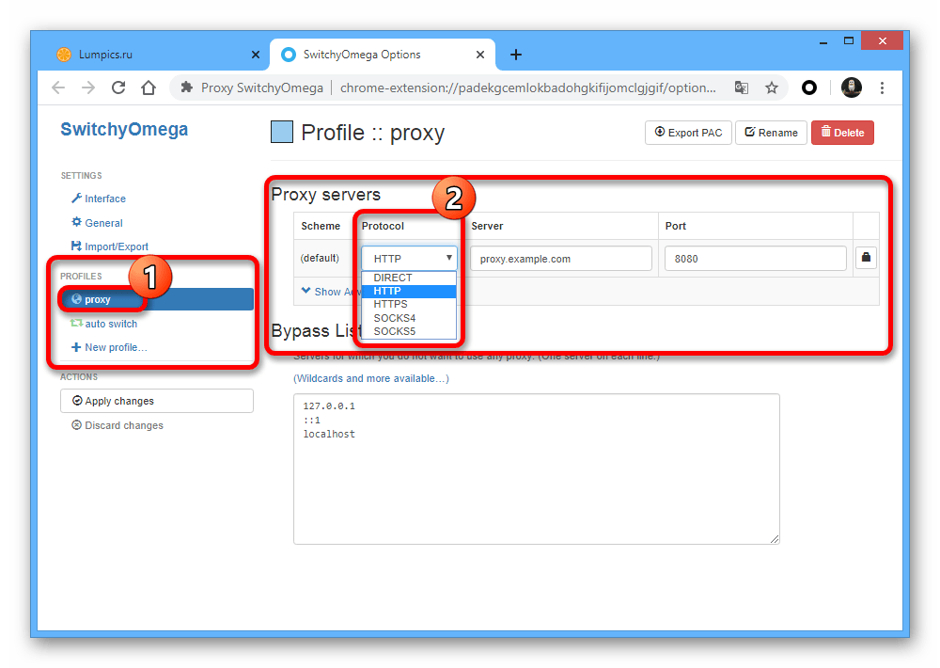Open the translate page icon
Image resolution: width=940 pixels, height=668 pixels.
pos(742,87)
